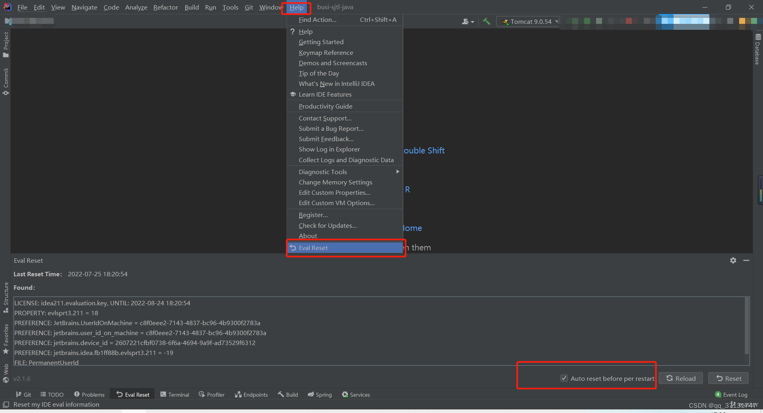The width and height of the screenshot is (763, 413).
Task: Open the Tools menu
Action: [x=230, y=7]
